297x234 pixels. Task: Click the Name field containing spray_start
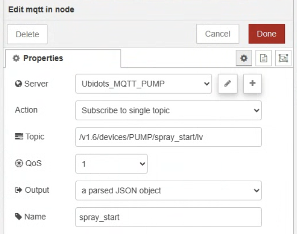click(168, 217)
